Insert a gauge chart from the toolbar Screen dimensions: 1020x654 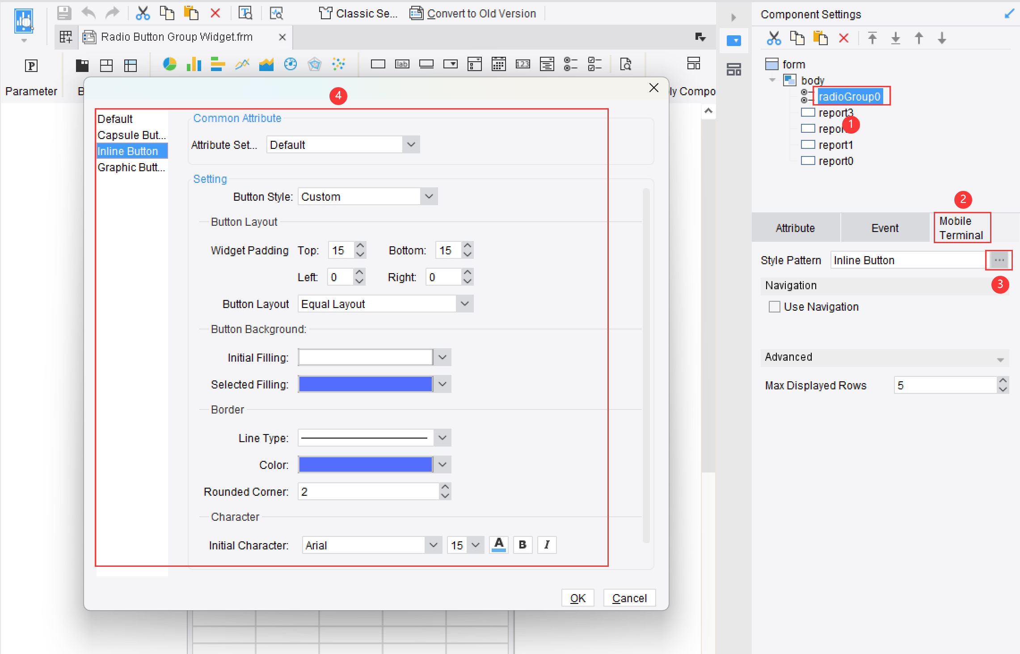pos(291,64)
